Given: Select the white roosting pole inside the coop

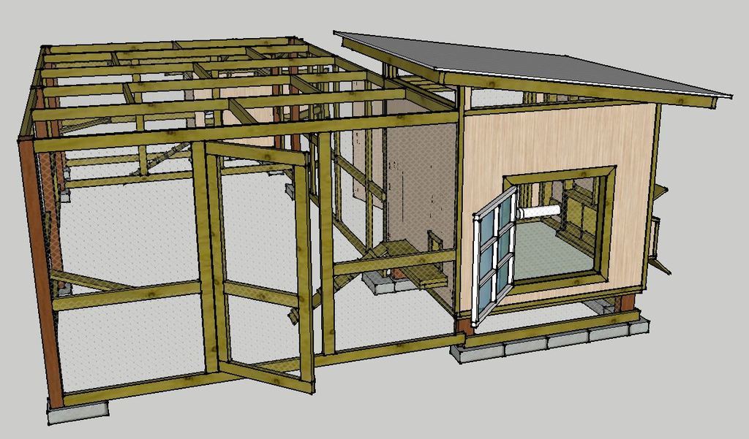Looking at the screenshot, I should click(540, 211).
